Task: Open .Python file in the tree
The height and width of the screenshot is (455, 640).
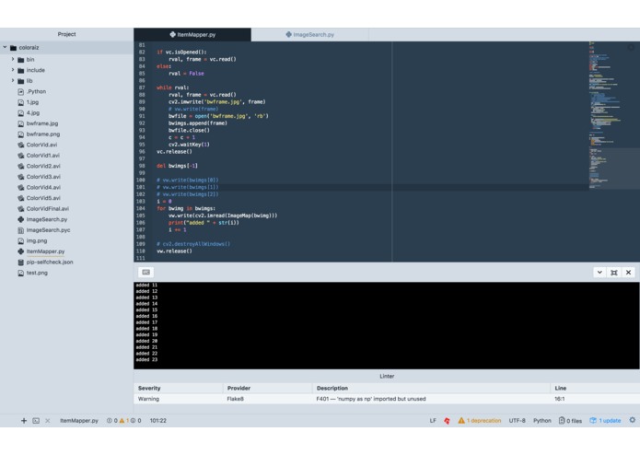Action: click(x=36, y=91)
